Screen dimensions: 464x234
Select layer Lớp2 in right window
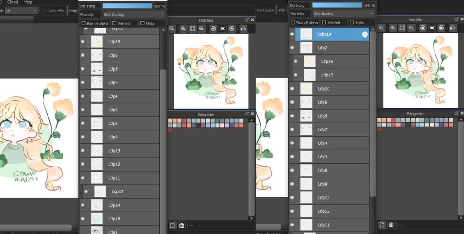tap(329, 48)
